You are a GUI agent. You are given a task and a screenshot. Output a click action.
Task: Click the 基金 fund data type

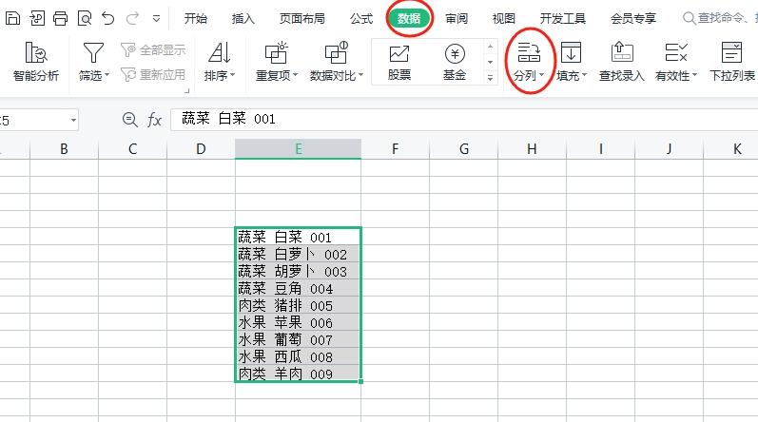(x=455, y=62)
